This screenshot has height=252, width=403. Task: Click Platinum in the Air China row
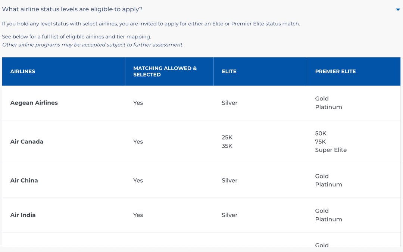[328, 185]
